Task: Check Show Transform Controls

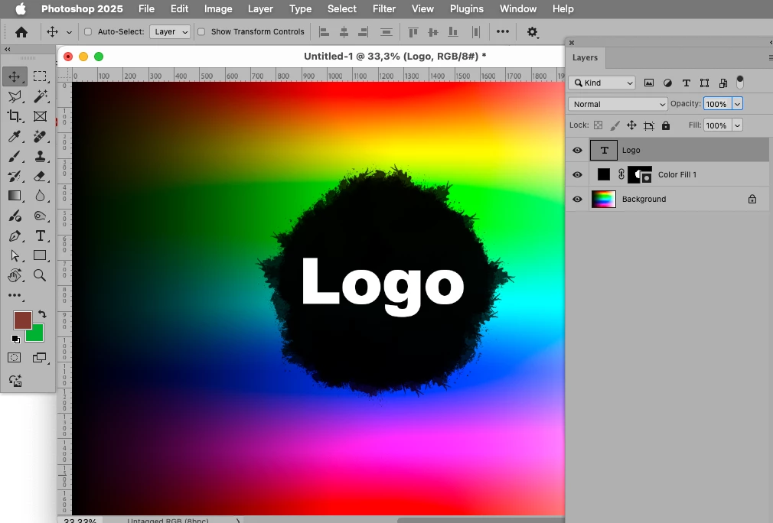Action: [x=201, y=31]
